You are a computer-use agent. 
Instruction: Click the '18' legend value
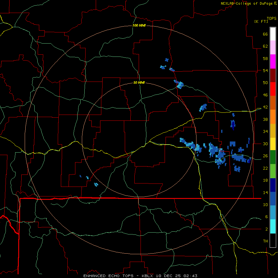[265, 180]
